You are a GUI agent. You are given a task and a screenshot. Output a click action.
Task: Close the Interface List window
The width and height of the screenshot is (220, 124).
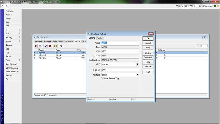coord(205,37)
